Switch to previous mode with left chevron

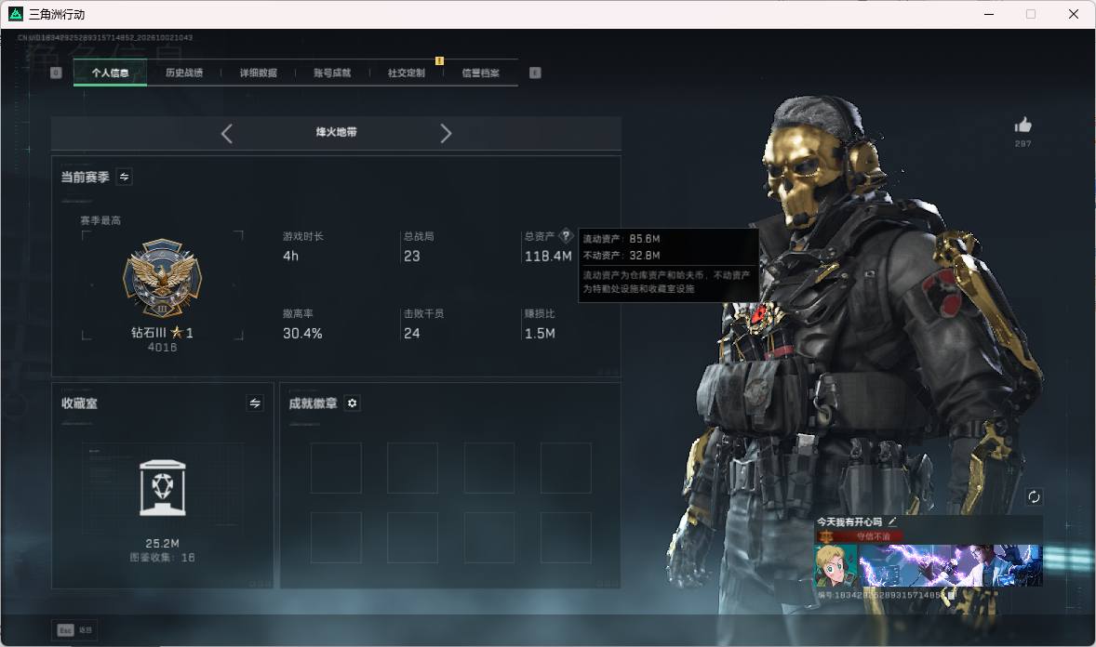226,134
